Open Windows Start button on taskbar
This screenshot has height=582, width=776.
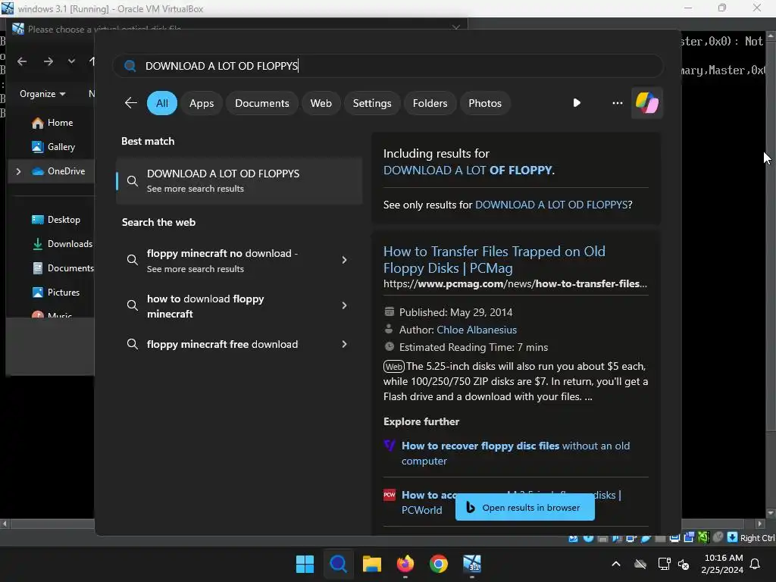pos(305,564)
